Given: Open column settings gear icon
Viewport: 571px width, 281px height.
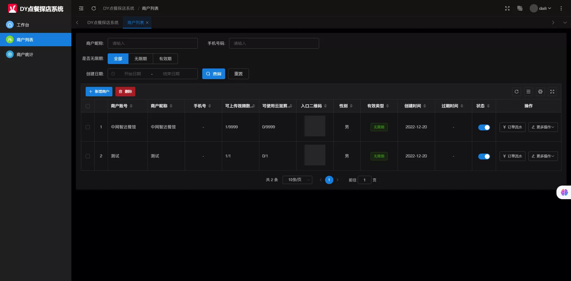Looking at the screenshot, I should 540,92.
